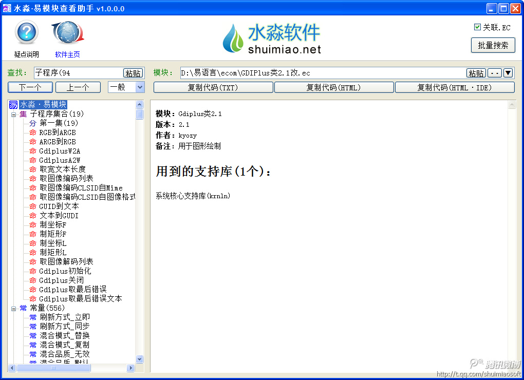Click 复制代码(TXT) button
The width and height of the screenshot is (524, 380).
[x=213, y=87]
